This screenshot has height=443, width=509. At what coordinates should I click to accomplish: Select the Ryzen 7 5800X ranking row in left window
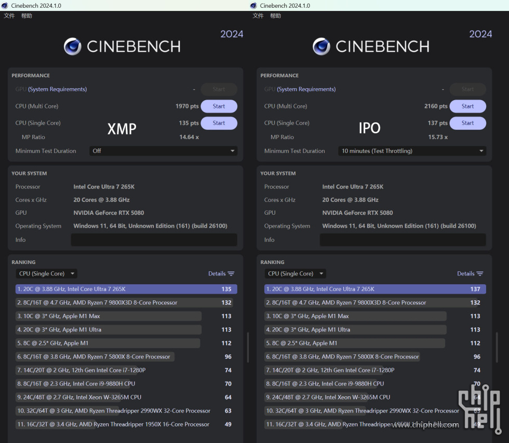126,357
